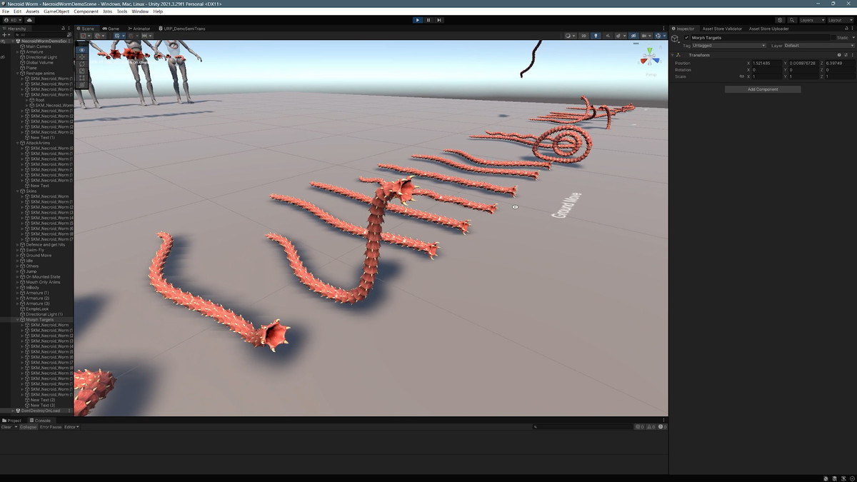Uncheck the Morph Targets active checkbox
This screenshot has width=857, height=482.
click(x=687, y=38)
